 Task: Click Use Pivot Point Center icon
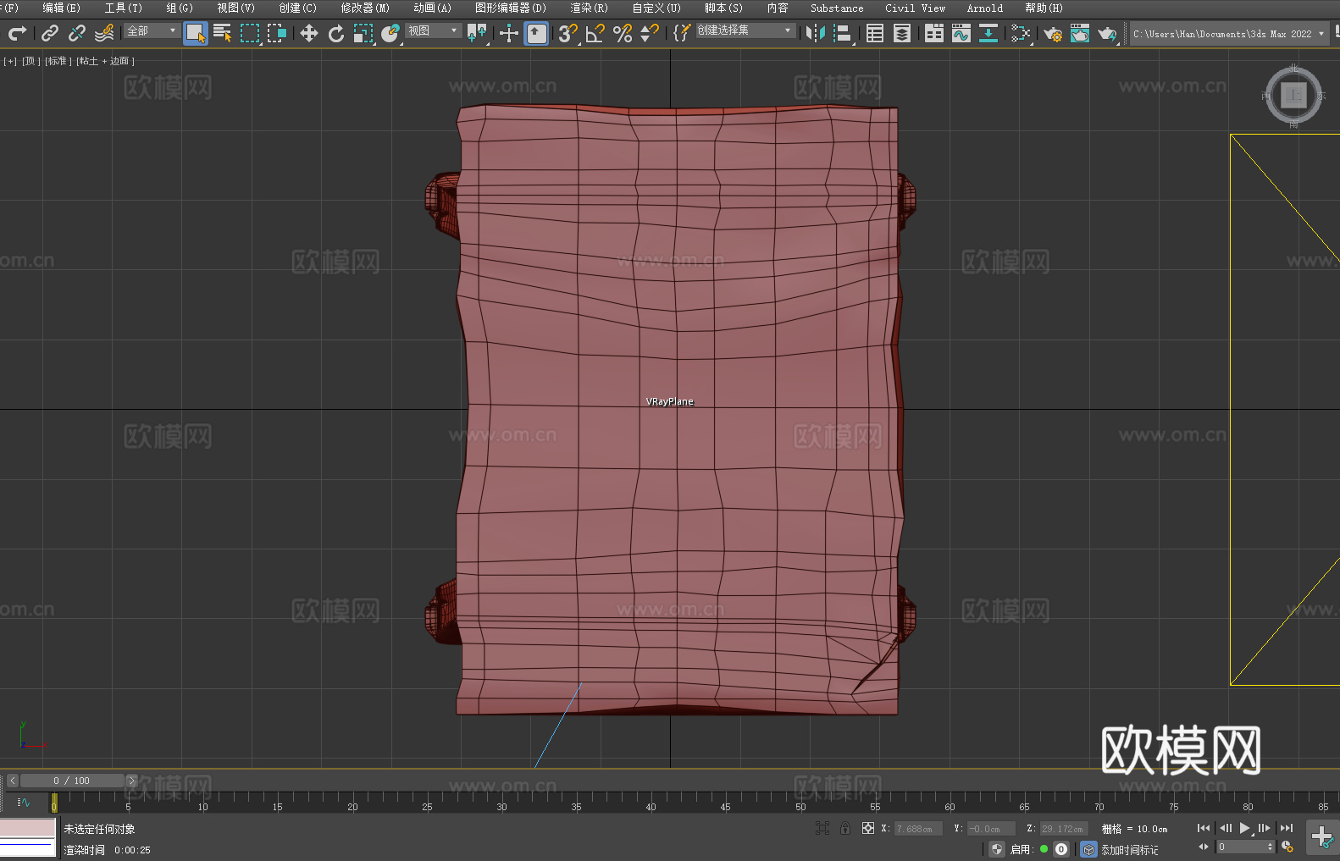pos(477,33)
